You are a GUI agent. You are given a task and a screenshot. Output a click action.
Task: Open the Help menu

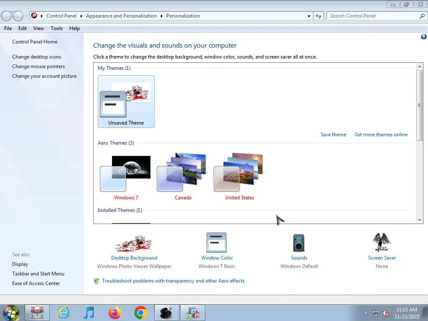[x=74, y=28]
